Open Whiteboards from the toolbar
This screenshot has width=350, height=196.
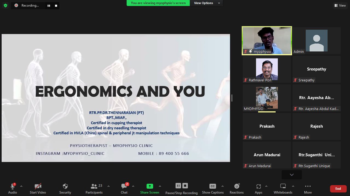[x=283, y=186]
